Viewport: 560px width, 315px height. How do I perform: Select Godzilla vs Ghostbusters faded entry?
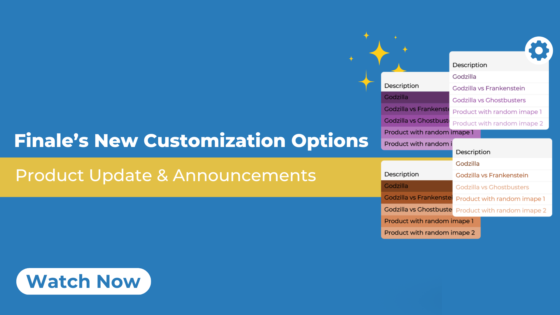tap(493, 187)
